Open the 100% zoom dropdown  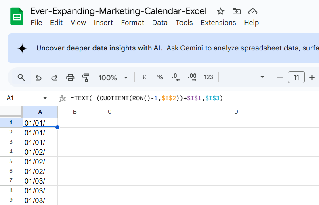[x=113, y=77]
